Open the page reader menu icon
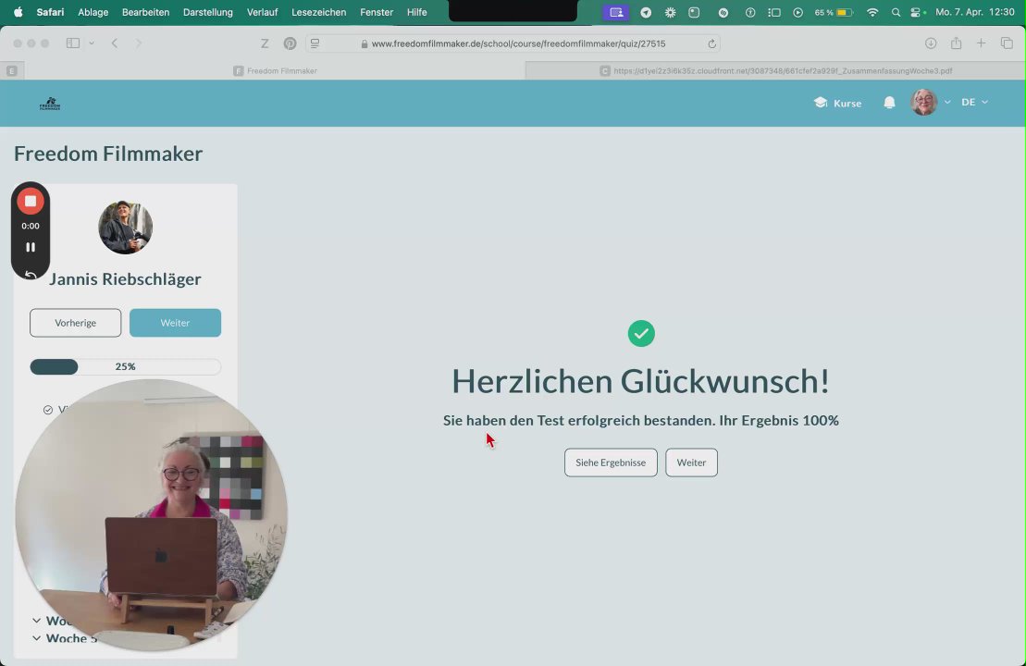The height and width of the screenshot is (666, 1026). click(315, 43)
